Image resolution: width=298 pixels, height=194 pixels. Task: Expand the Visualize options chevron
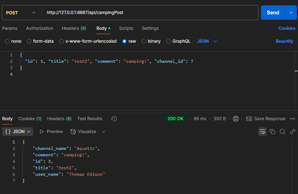(104, 132)
